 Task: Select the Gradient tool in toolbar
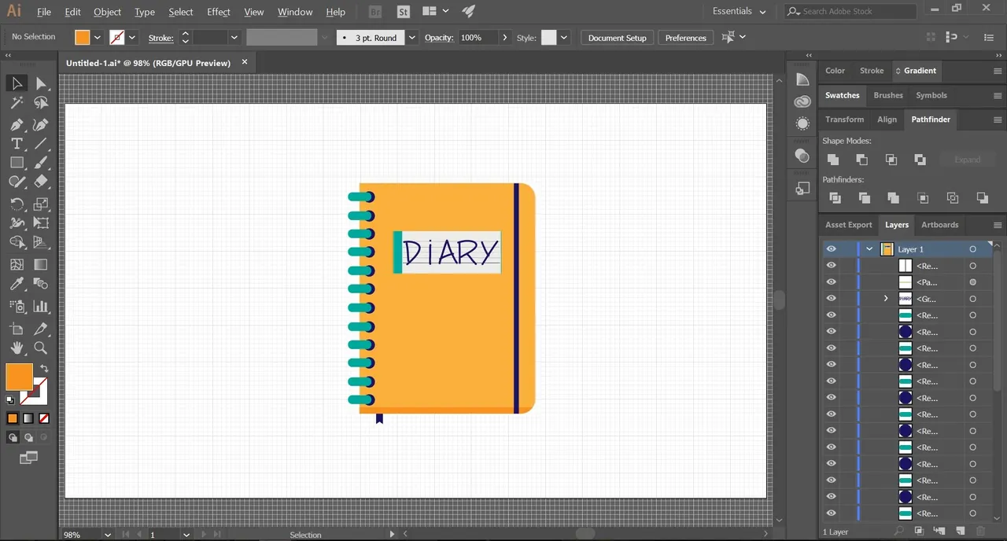(x=41, y=265)
